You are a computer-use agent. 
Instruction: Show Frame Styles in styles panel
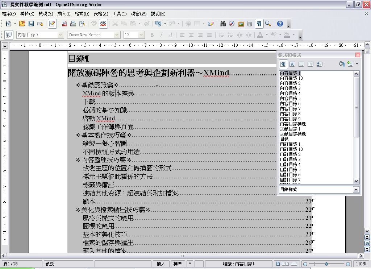[301, 64]
